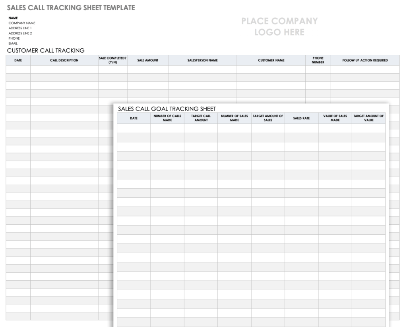Select the CALL DESCRIPTION column header
The height and width of the screenshot is (327, 407).
tap(65, 60)
